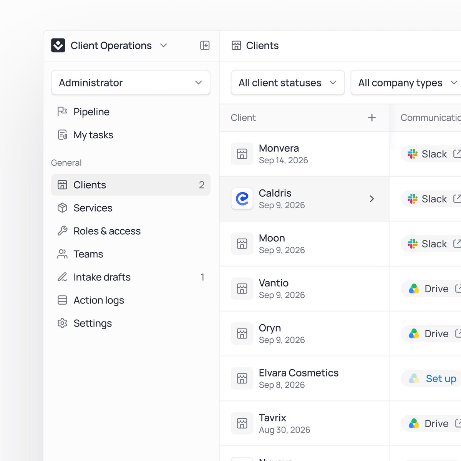461x461 pixels.
Task: Click the Sep 14, 2026 date under Monvera
Action: pos(284,160)
